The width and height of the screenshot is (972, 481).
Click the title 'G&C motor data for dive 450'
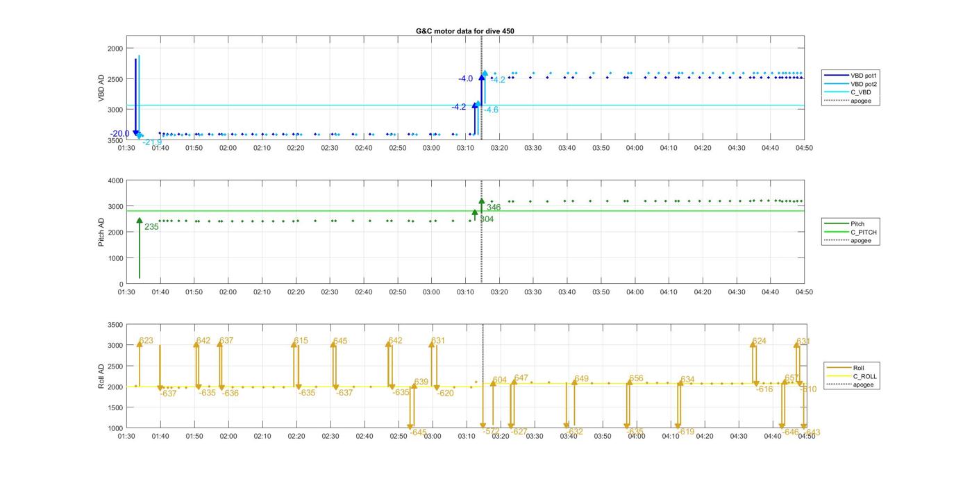pyautogui.click(x=465, y=31)
